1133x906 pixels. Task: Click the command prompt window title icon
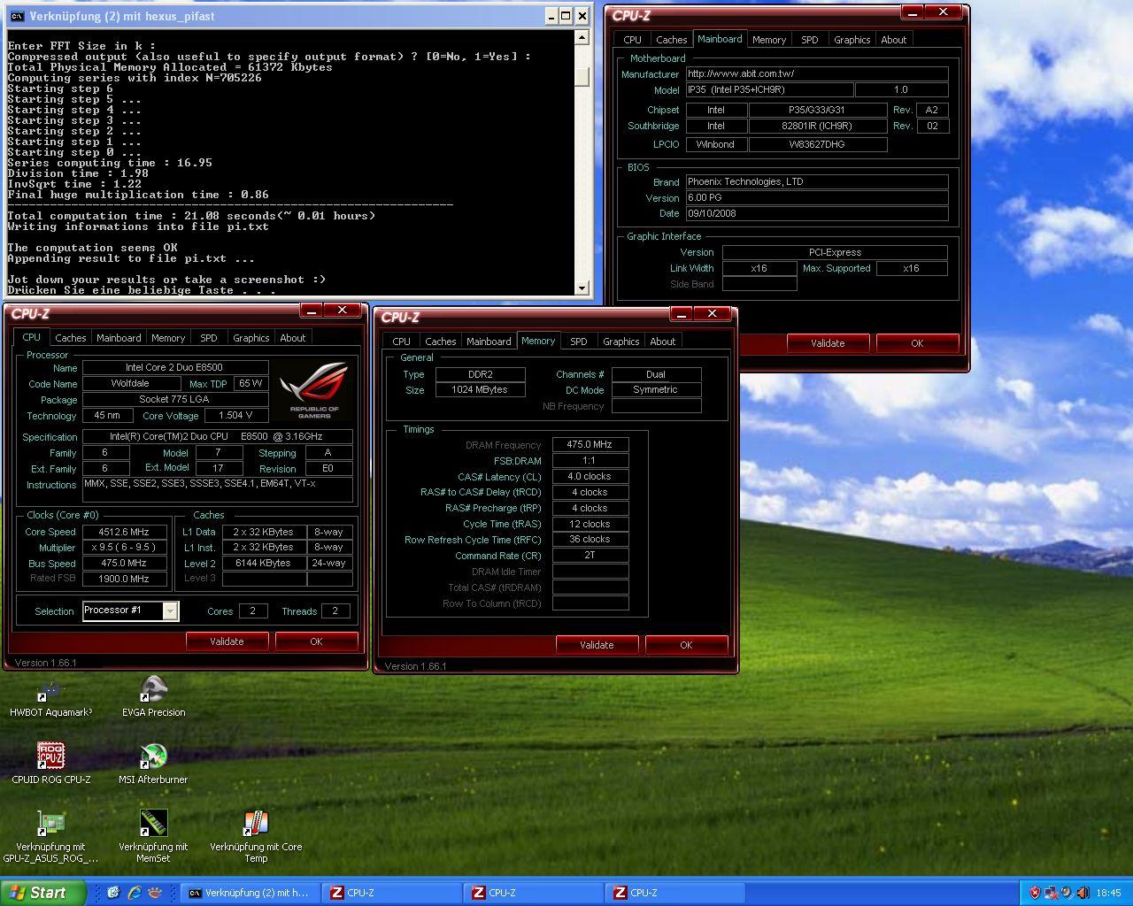click(x=16, y=16)
